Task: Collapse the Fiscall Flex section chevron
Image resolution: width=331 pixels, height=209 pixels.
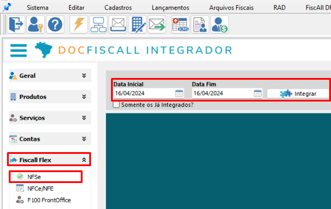Action: click(84, 160)
